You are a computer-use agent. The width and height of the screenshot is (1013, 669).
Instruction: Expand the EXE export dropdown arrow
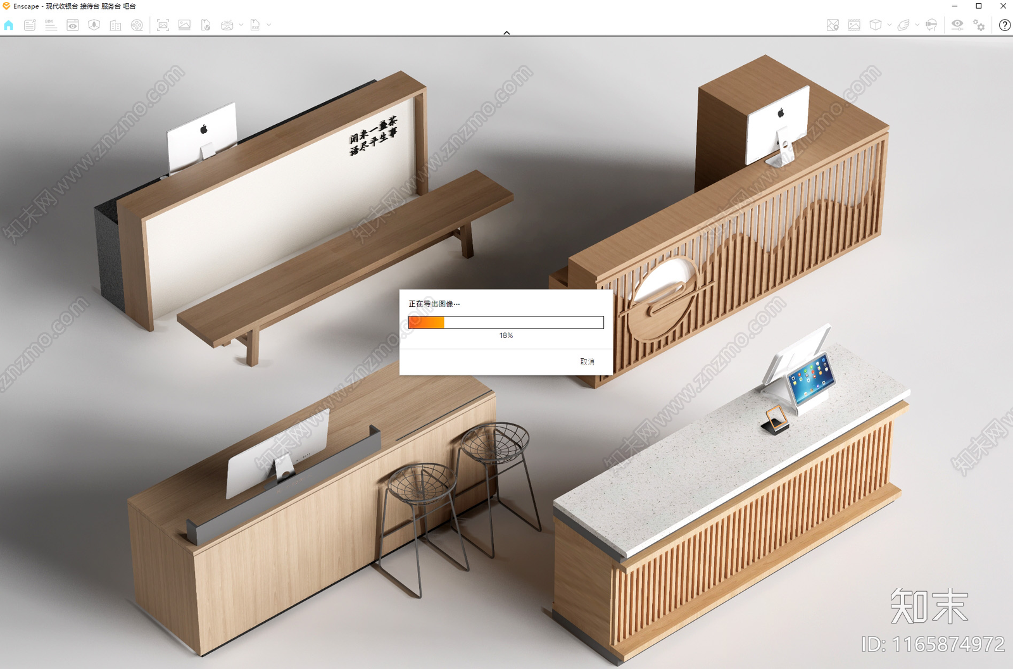269,25
